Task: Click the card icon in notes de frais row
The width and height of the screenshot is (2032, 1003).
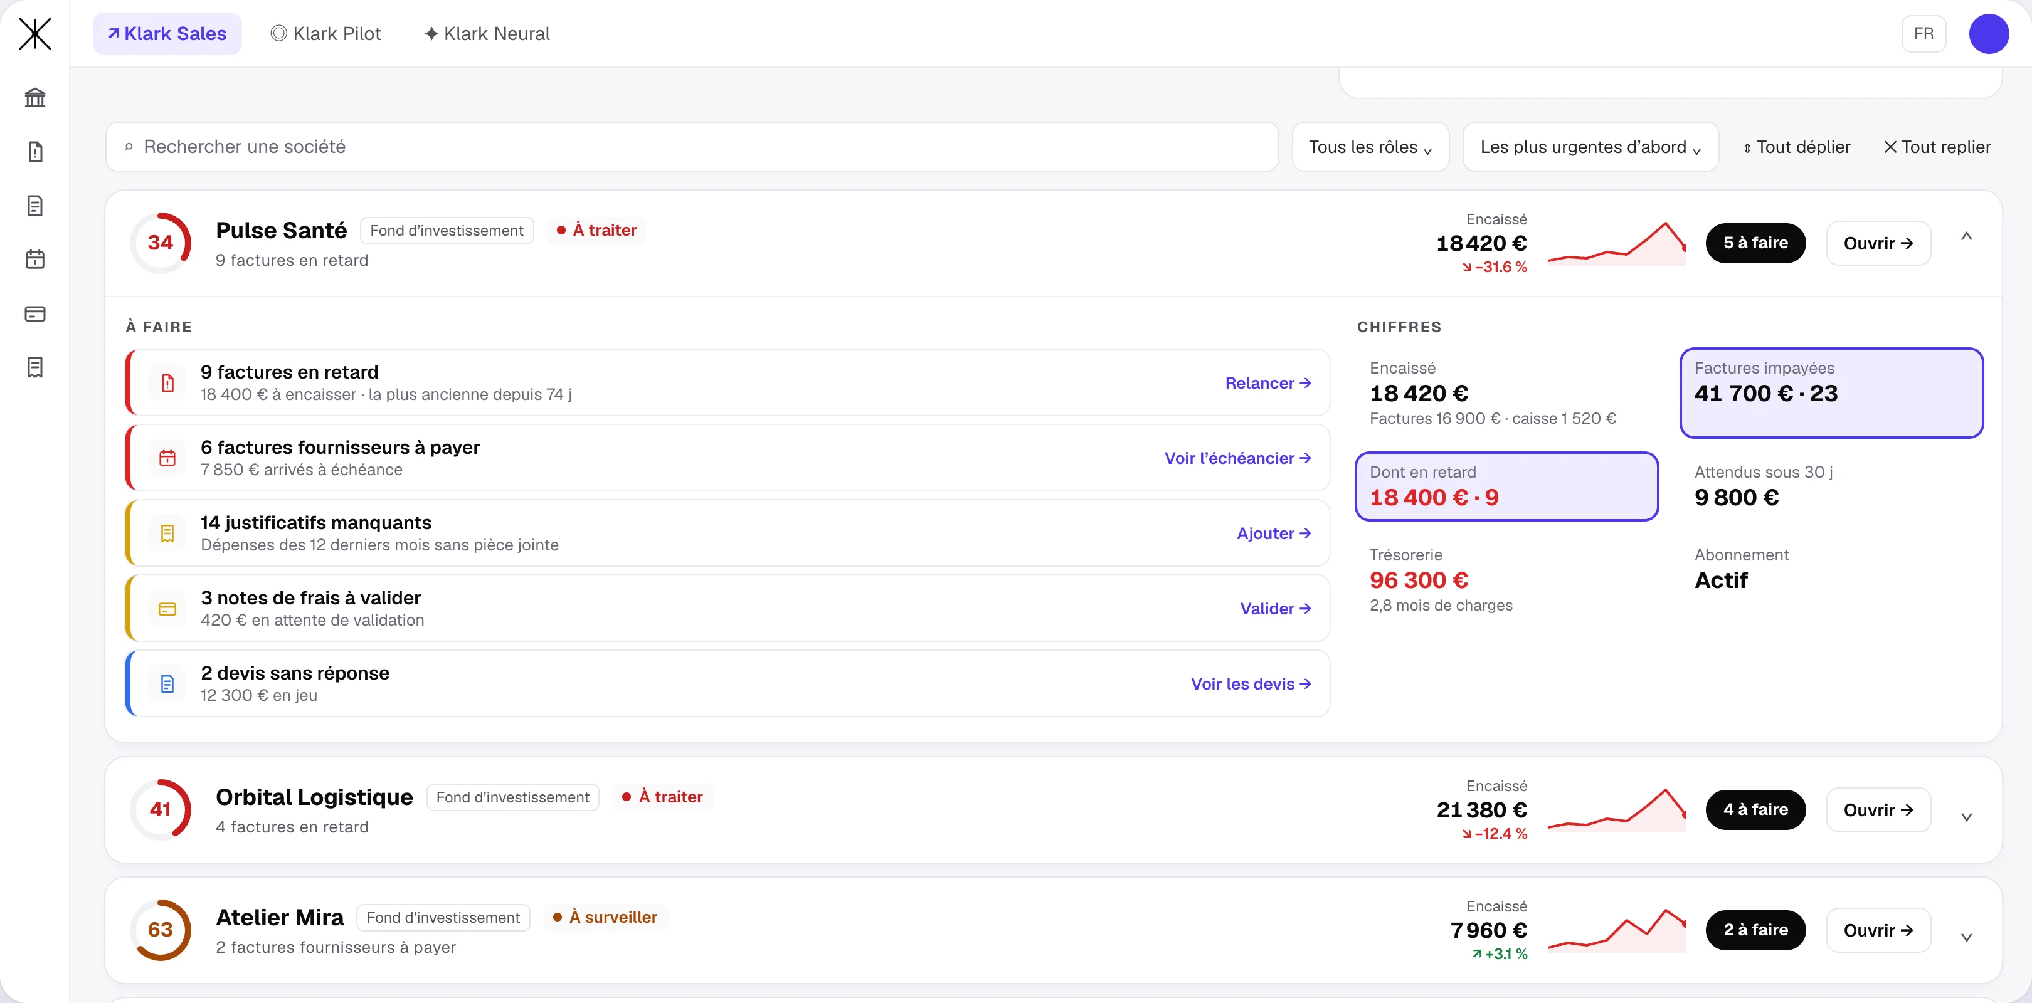Action: [167, 609]
